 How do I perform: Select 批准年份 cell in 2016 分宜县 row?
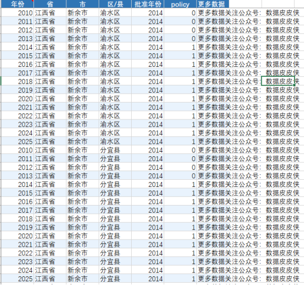[148, 201]
